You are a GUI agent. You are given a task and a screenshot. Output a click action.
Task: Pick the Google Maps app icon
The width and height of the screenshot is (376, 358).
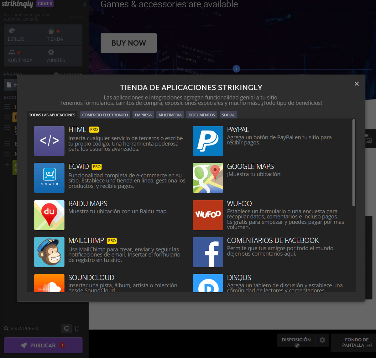(x=208, y=178)
